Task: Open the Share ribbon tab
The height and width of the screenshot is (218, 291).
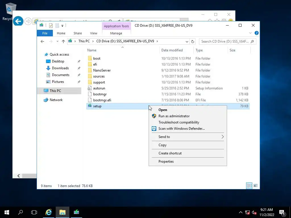Action: coord(78,33)
